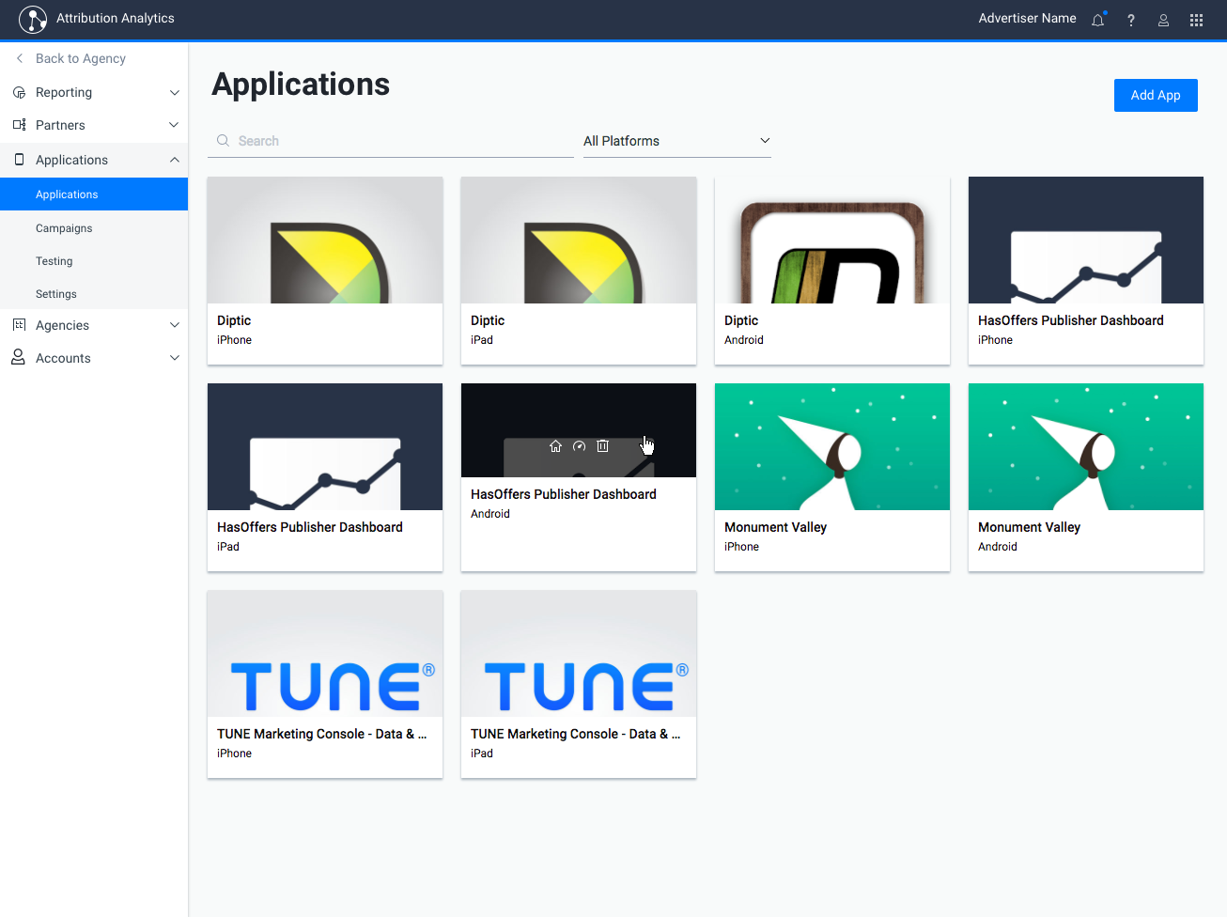The image size is (1227, 917).
Task: Click trash icon on HasOffers Android card
Action: [603, 446]
